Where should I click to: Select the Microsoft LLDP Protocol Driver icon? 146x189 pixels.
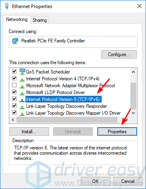pyautogui.click(x=22, y=93)
